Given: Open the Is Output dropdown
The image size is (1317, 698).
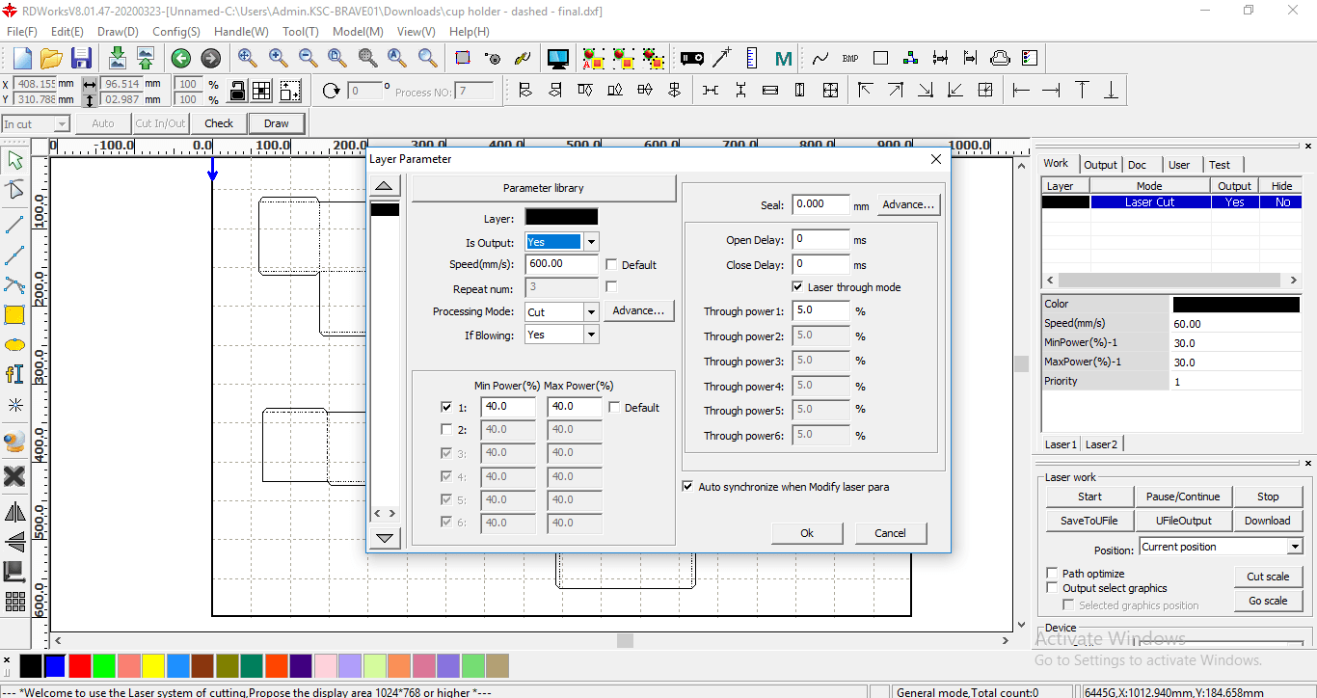Looking at the screenshot, I should coord(591,242).
